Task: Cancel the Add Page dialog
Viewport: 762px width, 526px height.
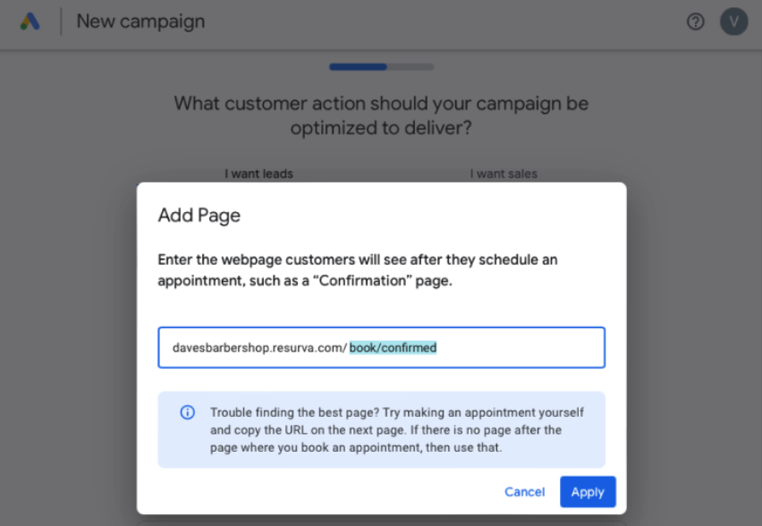Action: [524, 492]
